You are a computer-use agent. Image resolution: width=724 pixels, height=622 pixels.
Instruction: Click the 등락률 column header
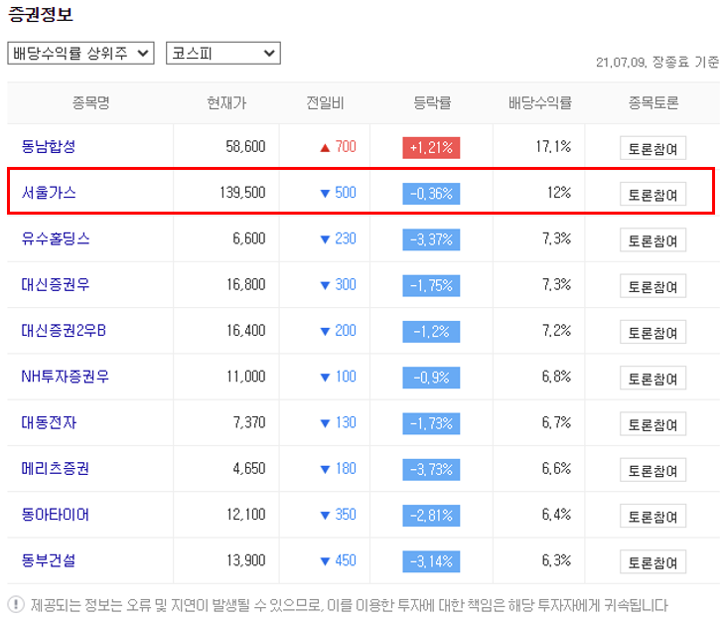coord(432,102)
